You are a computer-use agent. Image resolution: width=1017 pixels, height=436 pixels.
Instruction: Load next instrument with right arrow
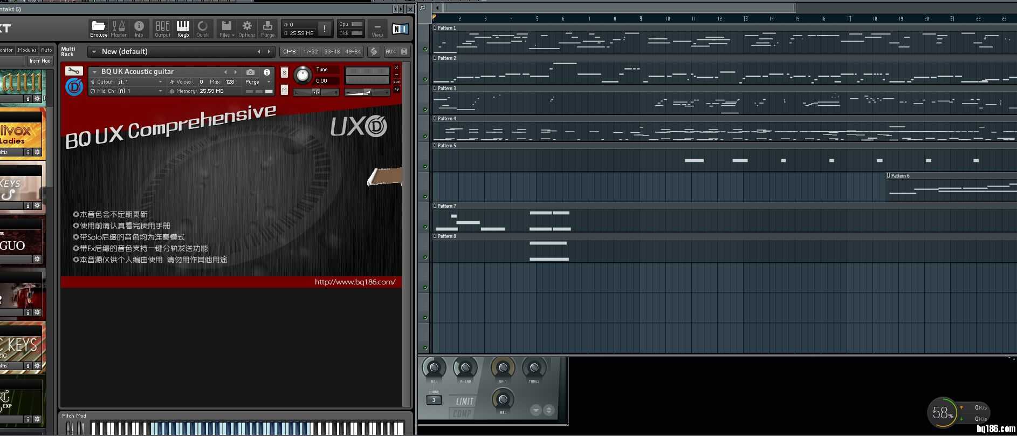(236, 72)
